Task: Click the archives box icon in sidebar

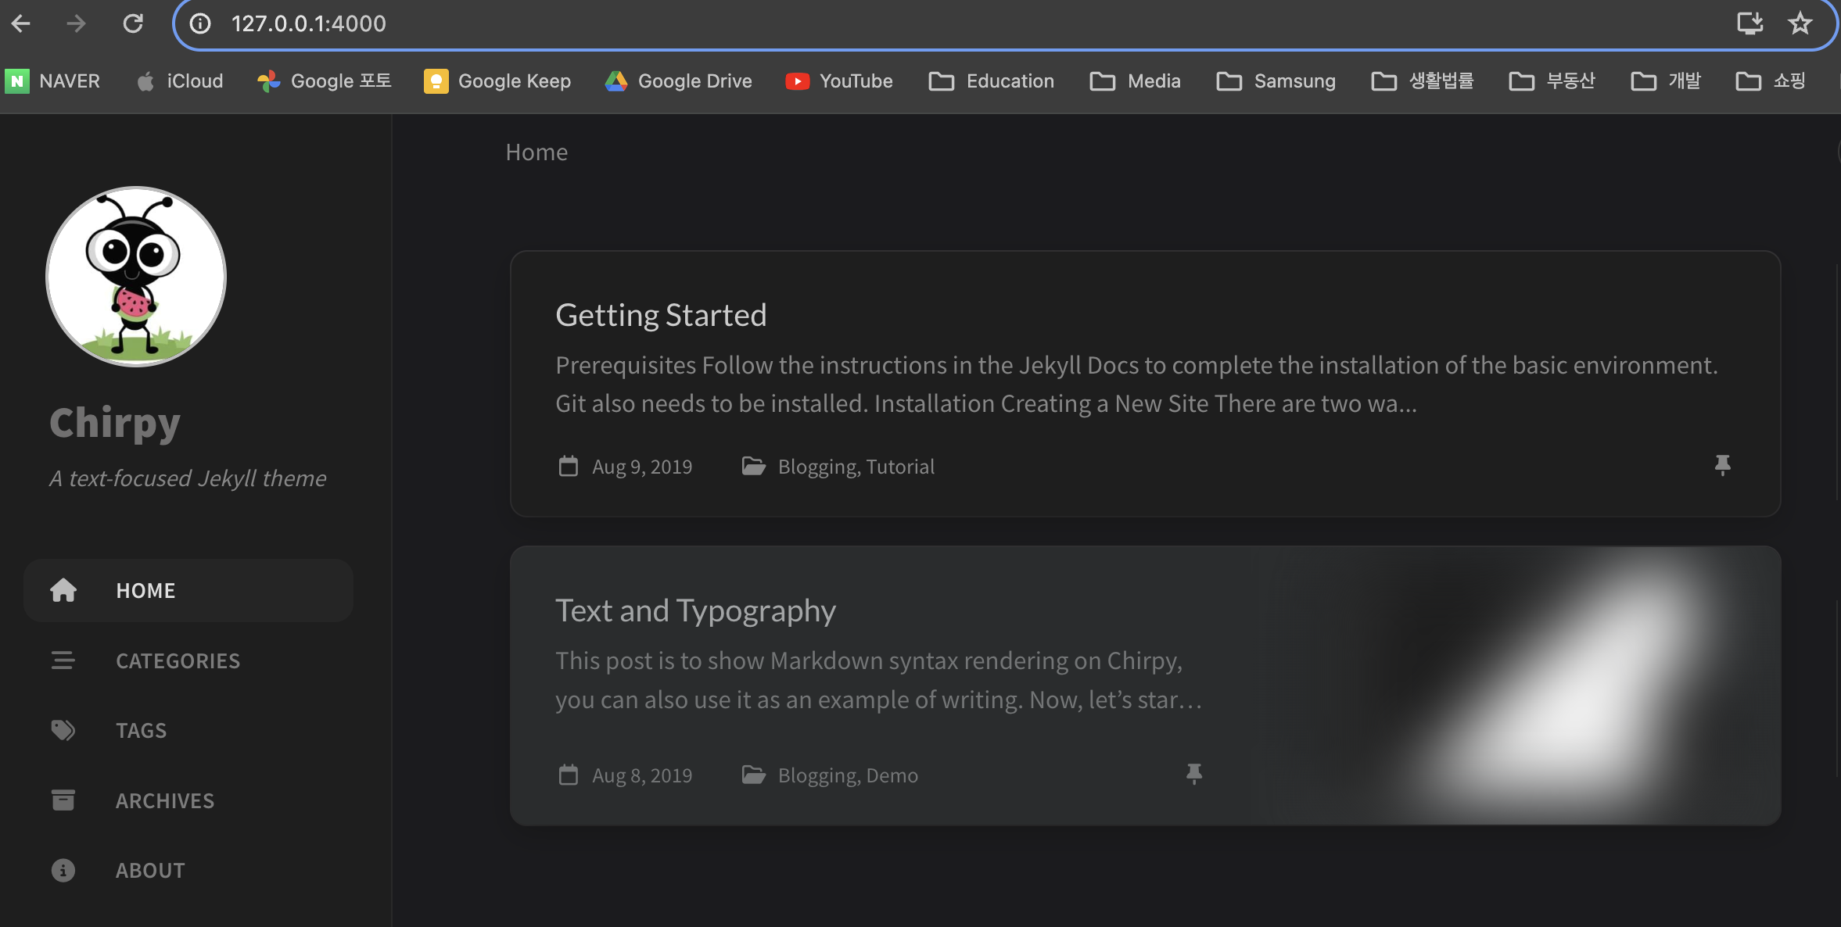Action: click(x=63, y=800)
